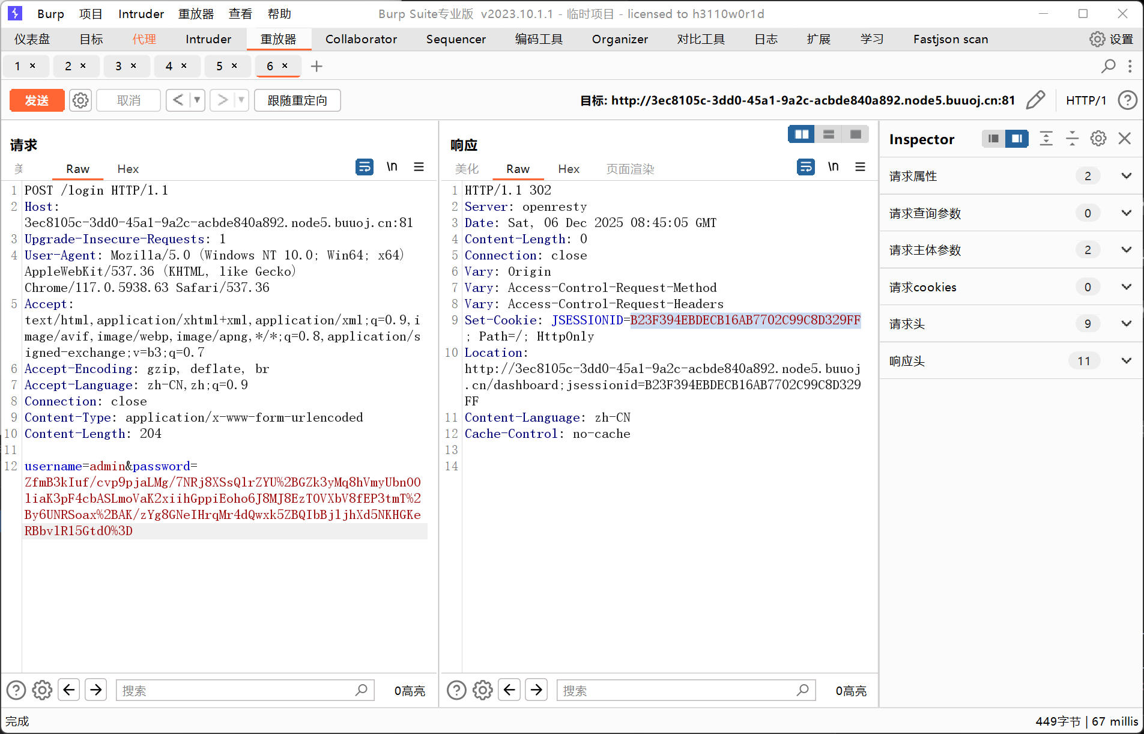Open the Repeater tab options kebab menu
This screenshot has height=734, width=1144.
click(1130, 66)
